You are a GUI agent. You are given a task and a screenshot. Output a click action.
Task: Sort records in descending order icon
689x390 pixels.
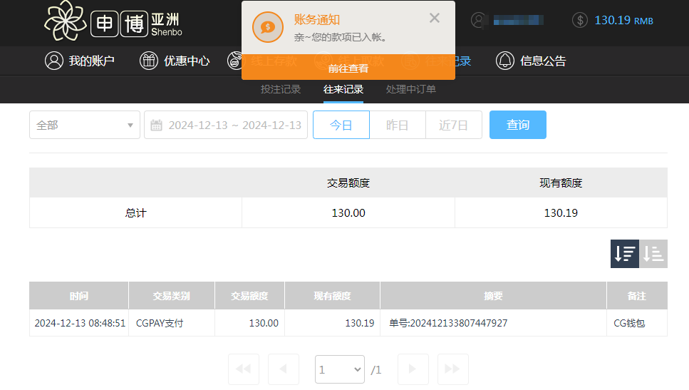tap(625, 254)
